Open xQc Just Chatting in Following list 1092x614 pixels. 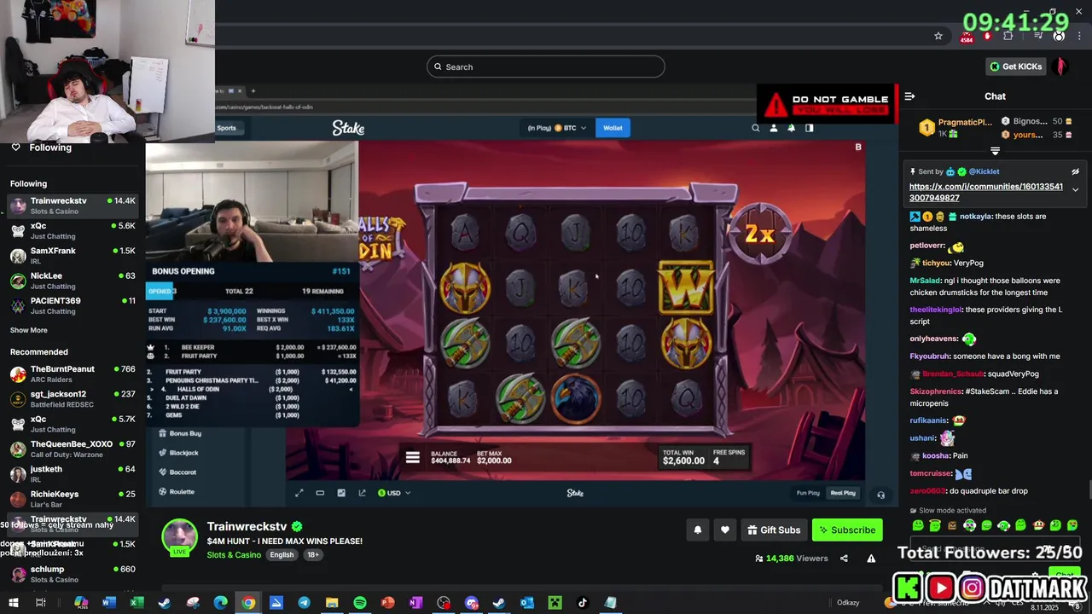pos(72,231)
